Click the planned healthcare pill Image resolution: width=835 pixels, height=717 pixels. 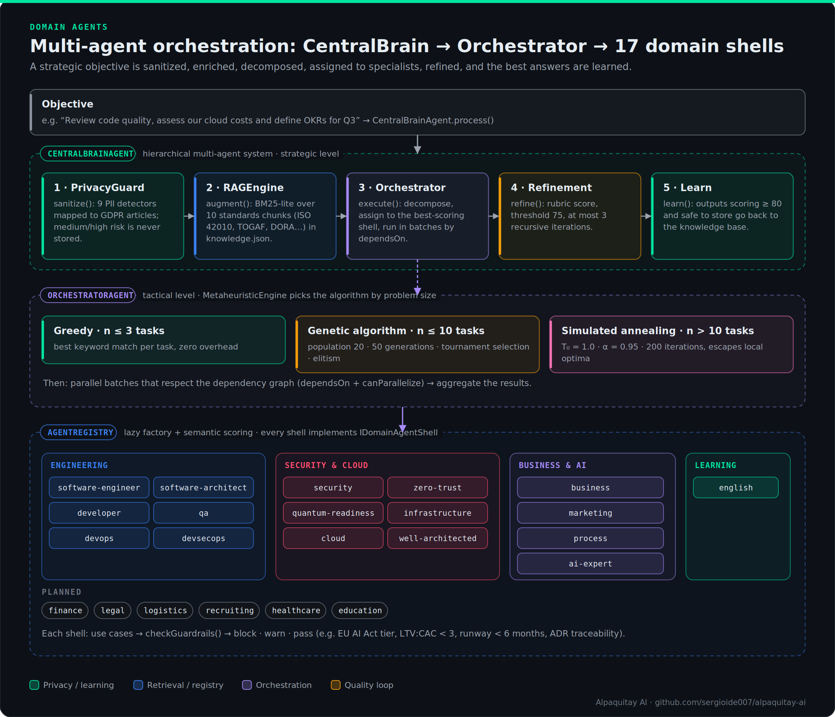(x=296, y=610)
